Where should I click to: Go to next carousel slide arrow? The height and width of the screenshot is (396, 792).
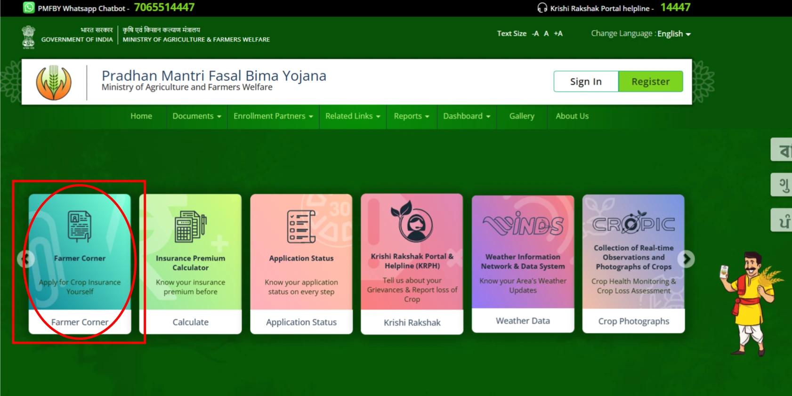pos(686,259)
